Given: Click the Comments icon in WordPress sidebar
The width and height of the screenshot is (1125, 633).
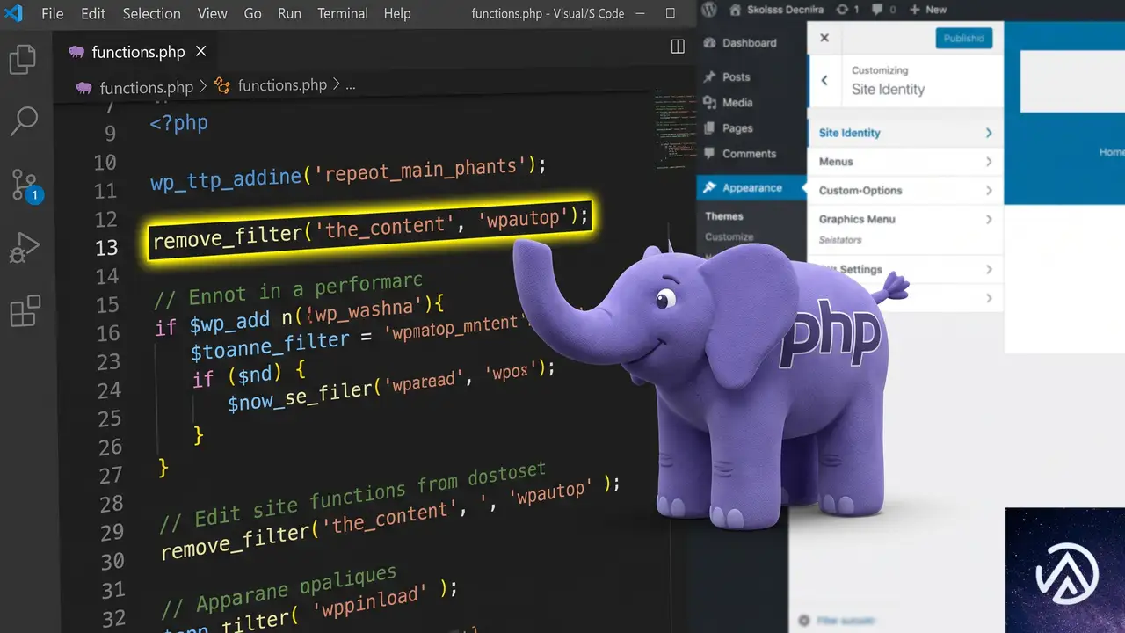Looking at the screenshot, I should (709, 153).
